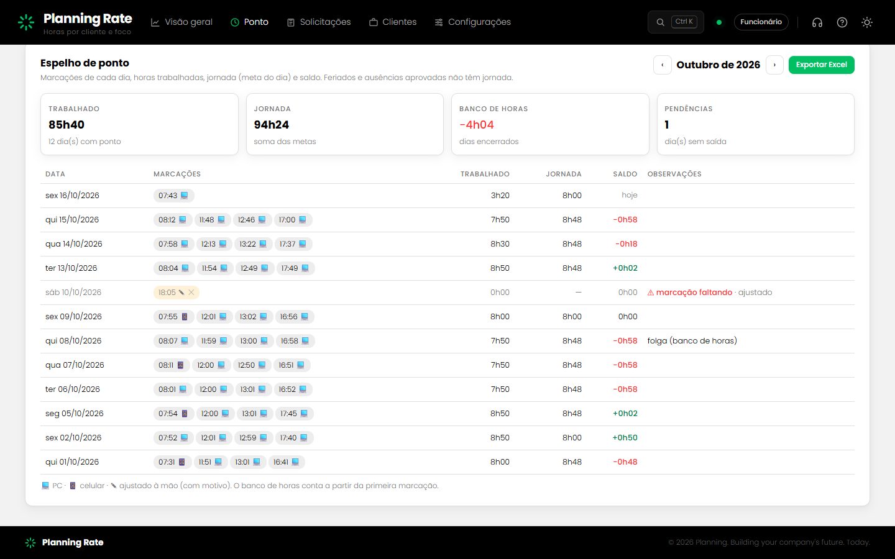Select the 08:12 marking on qui 15/10/2026
Viewport: 895px width, 559px height.
[172, 220]
